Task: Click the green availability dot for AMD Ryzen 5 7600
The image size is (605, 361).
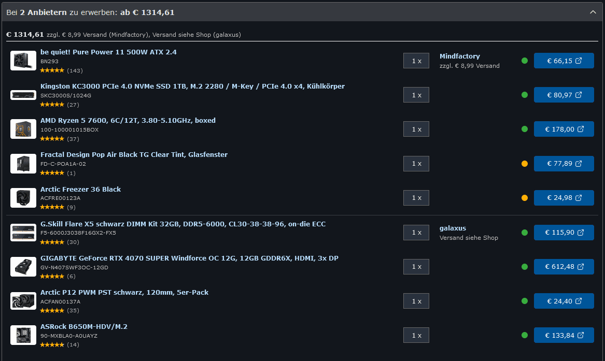Action: pyautogui.click(x=524, y=129)
